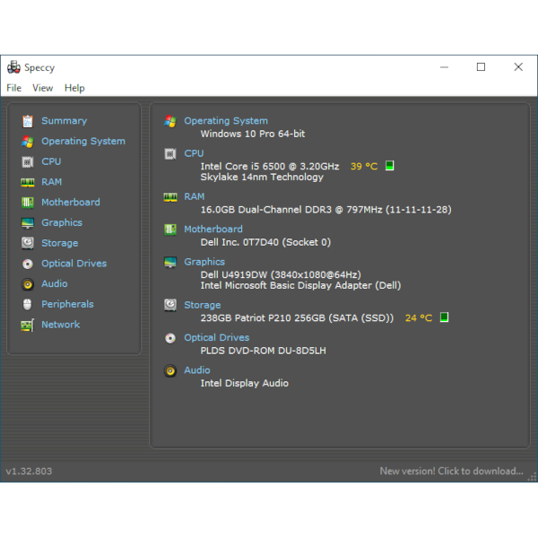Click 'Dell U4919DW (3840x1080@64Hz)' text
538x538 pixels.
281,275
